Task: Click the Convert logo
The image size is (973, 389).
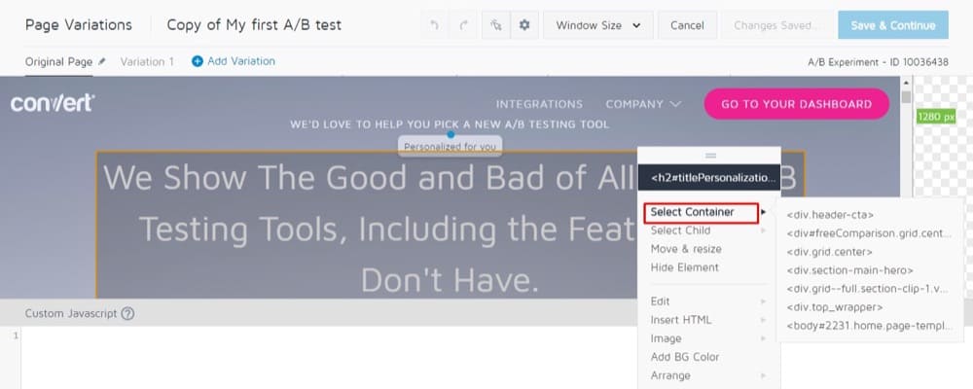Action: [53, 103]
